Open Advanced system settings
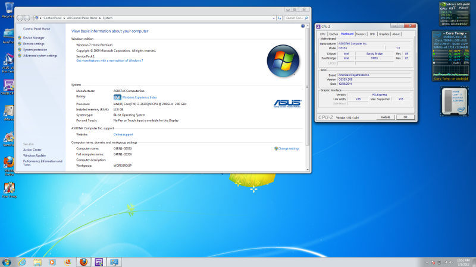Image resolution: width=476 pixels, height=267 pixels. pyautogui.click(x=40, y=56)
